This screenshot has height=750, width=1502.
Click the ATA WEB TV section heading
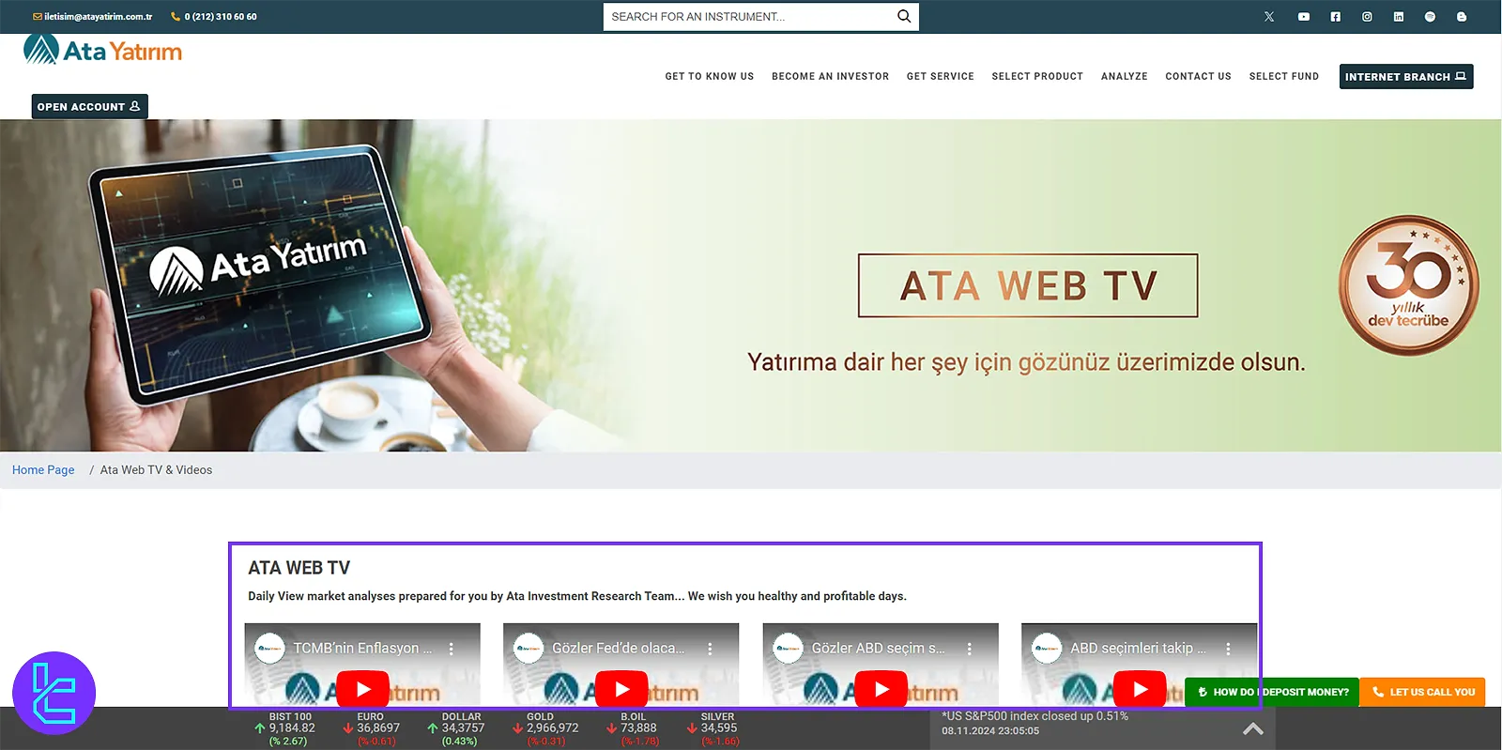tap(299, 568)
